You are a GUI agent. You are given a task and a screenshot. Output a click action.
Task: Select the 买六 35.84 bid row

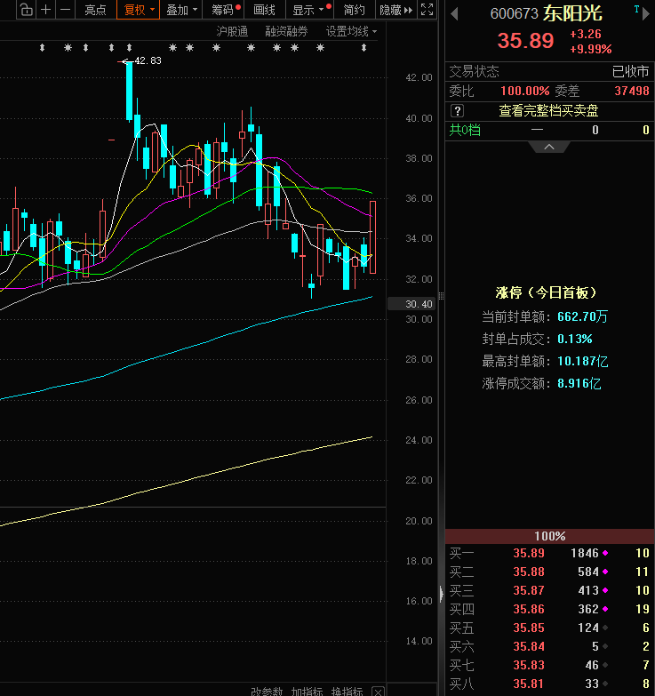549,646
